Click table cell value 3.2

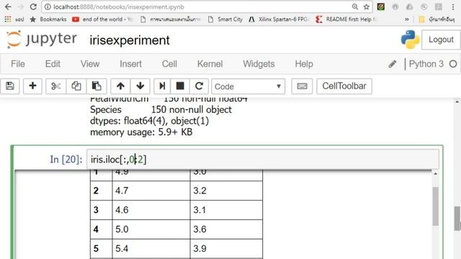200,191
